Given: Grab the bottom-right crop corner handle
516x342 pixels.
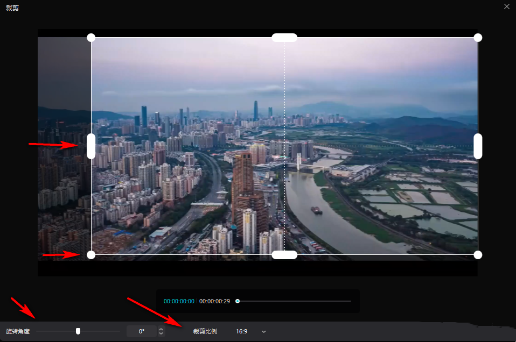Looking at the screenshot, I should (x=478, y=254).
